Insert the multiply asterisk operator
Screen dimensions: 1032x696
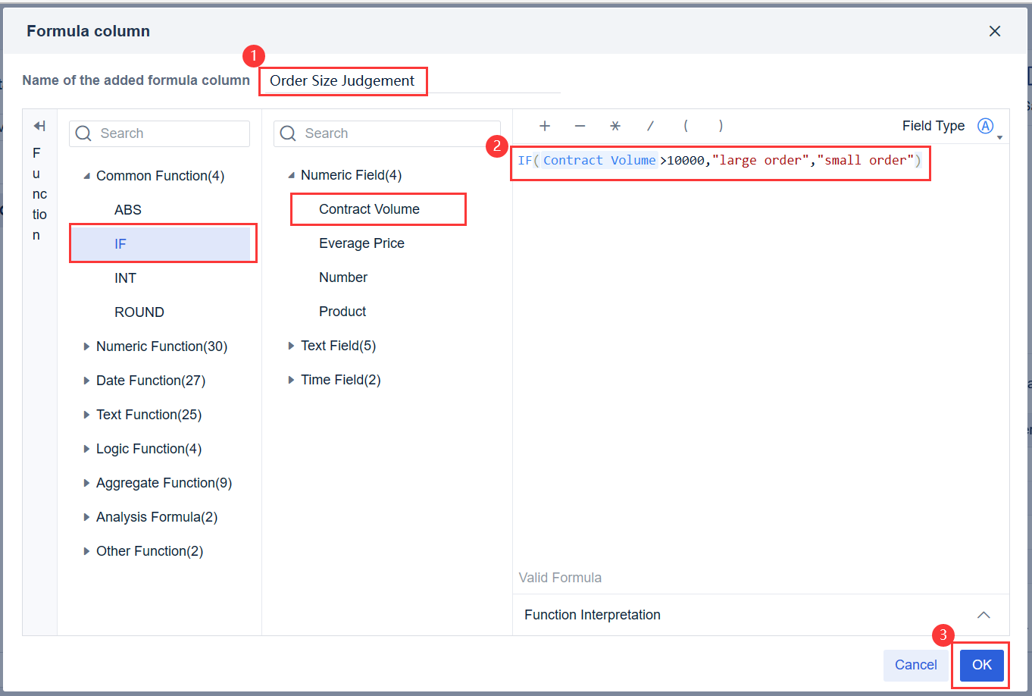615,126
